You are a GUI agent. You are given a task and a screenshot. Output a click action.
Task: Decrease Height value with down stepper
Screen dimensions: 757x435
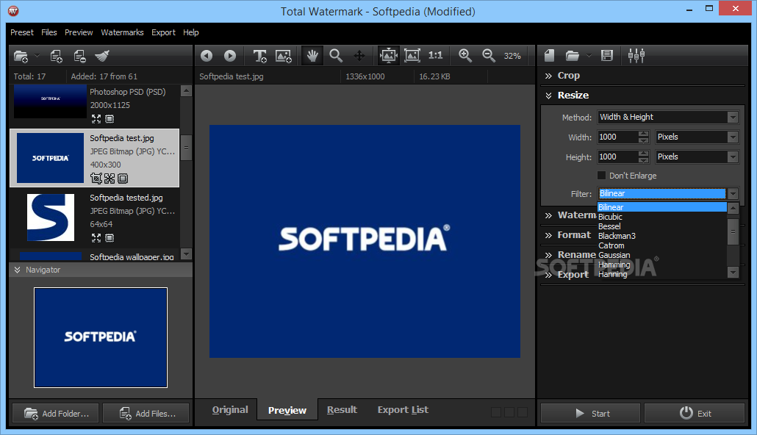[643, 160]
